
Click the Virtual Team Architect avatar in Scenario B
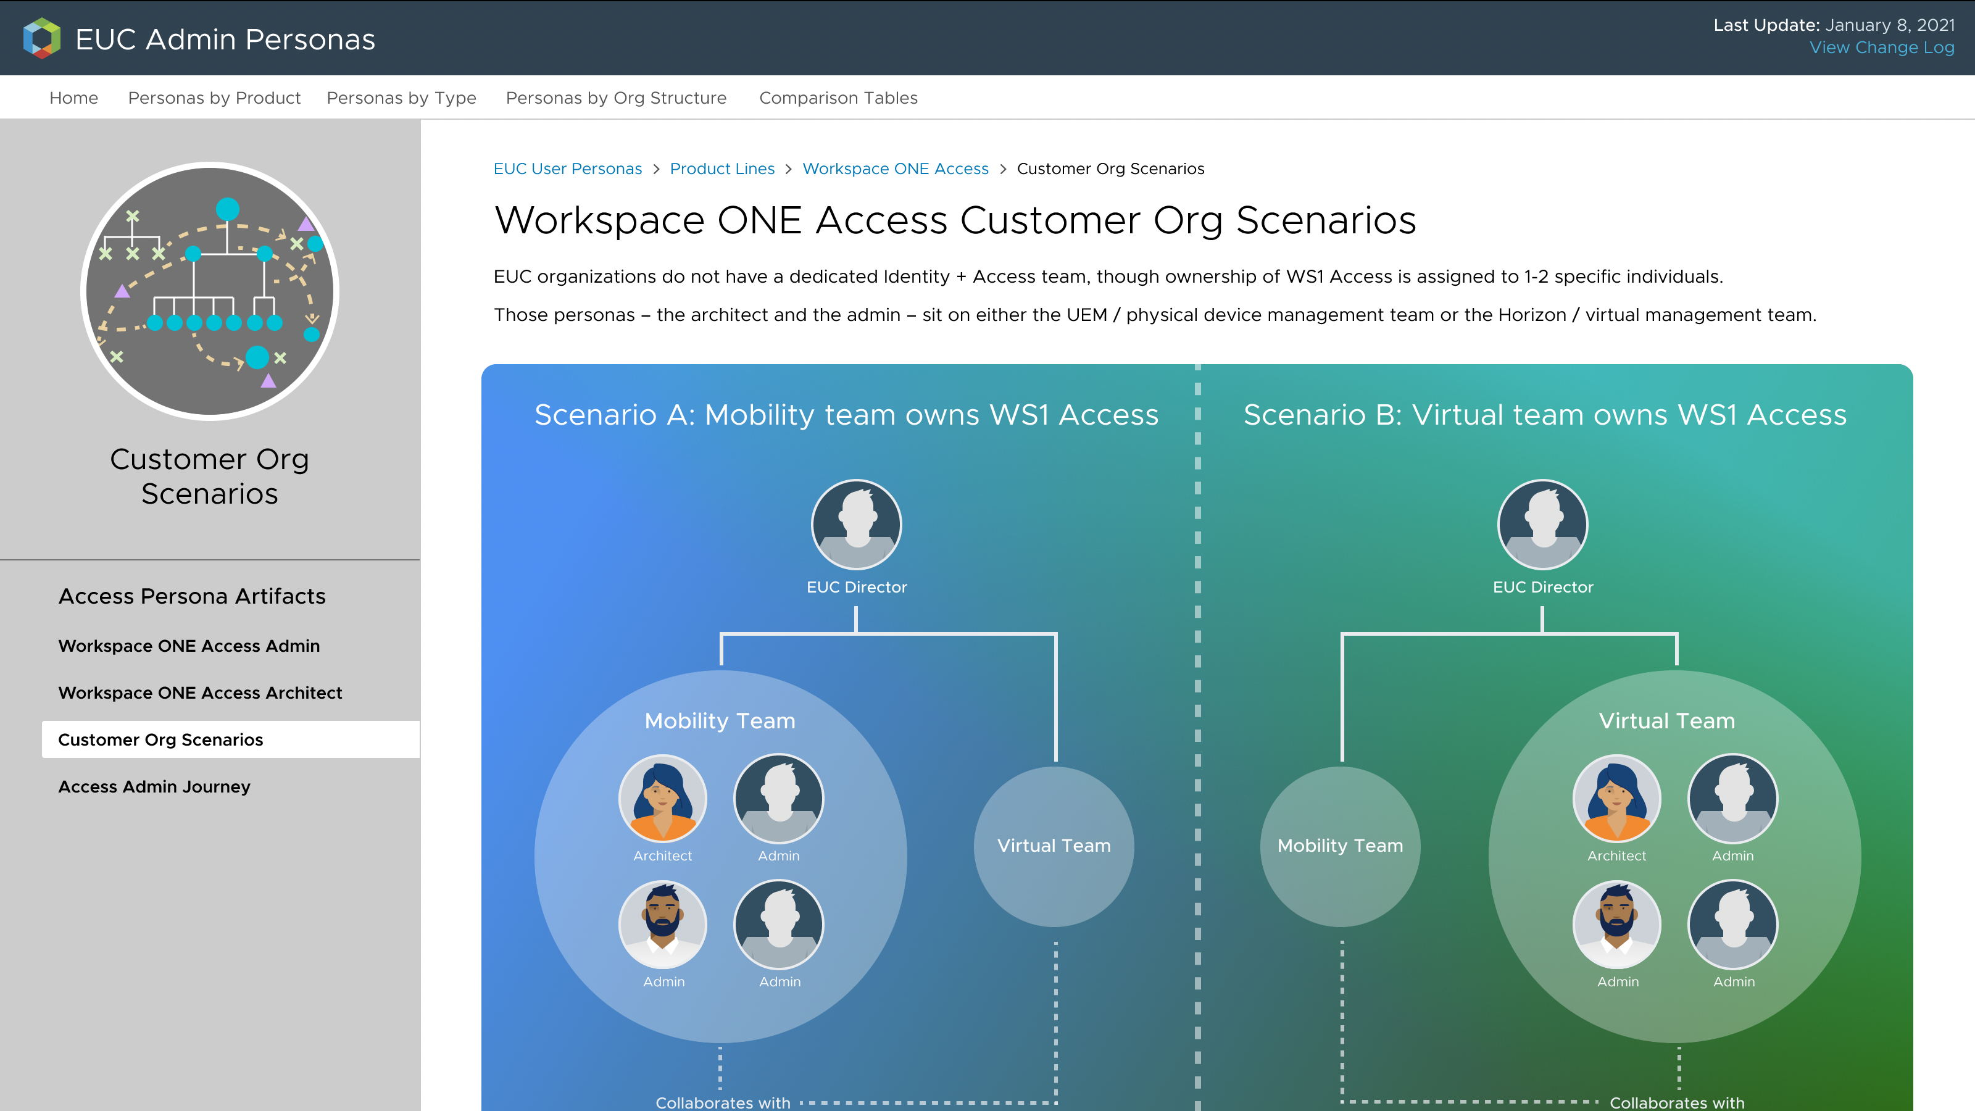click(x=1616, y=798)
